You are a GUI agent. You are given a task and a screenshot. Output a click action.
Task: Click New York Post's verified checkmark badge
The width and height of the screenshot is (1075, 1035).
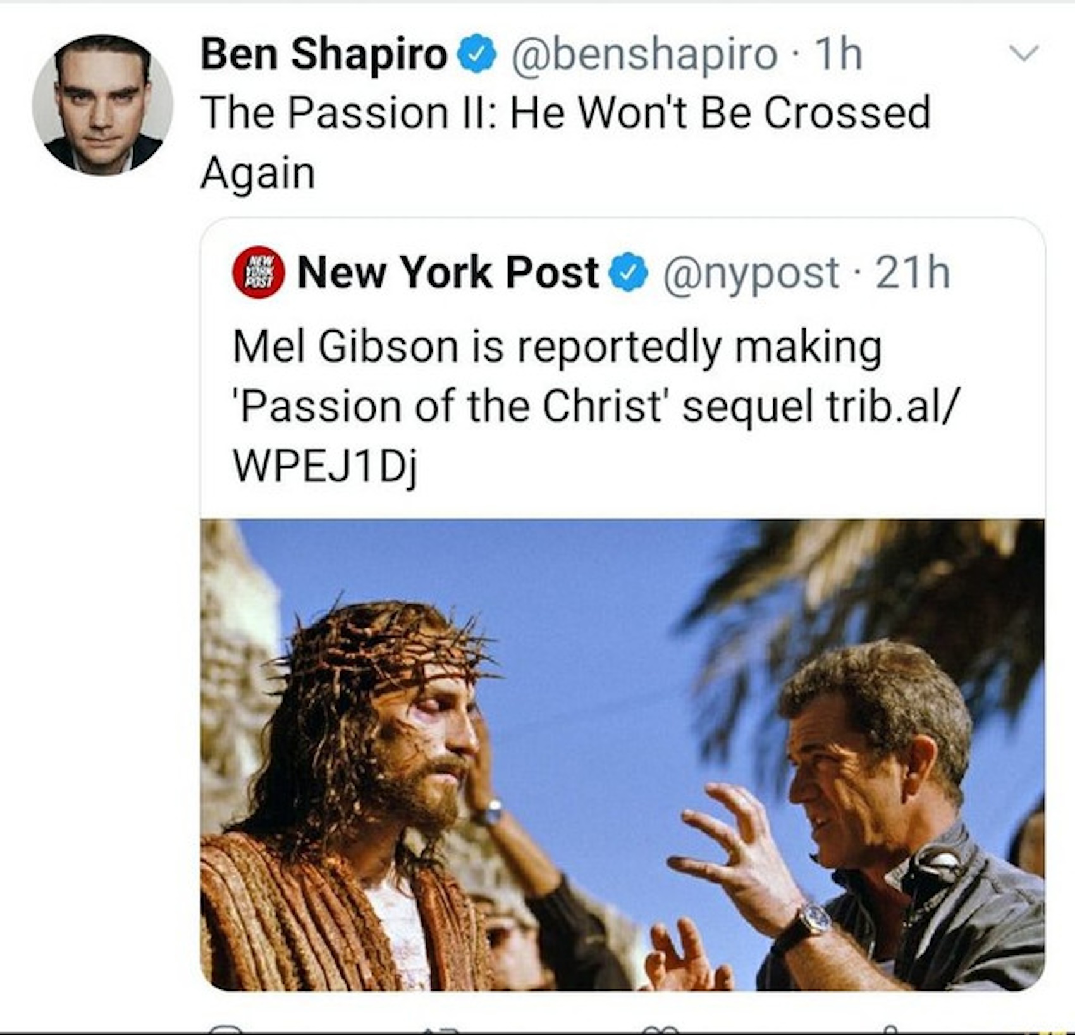(628, 273)
